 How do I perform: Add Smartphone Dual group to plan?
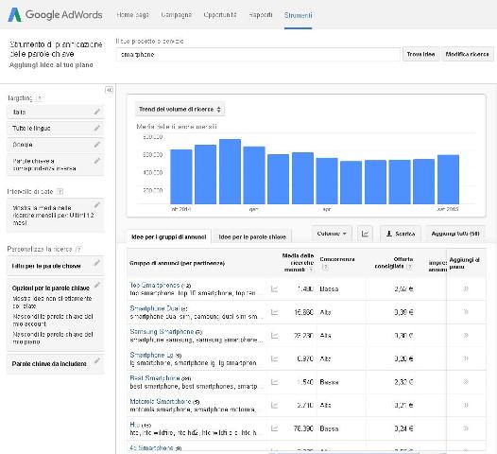[x=466, y=312]
